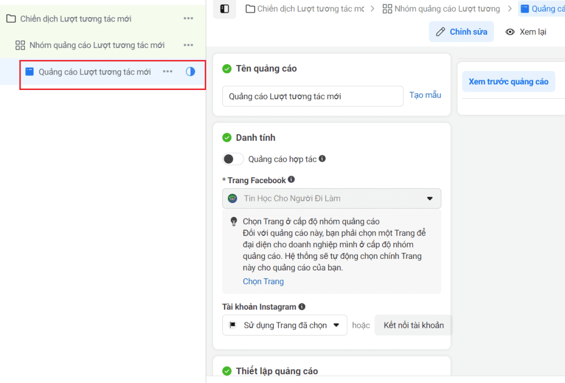The width and height of the screenshot is (565, 383).
Task: Click green check next to Thiết lập quảng cáo
Action: 227,371
